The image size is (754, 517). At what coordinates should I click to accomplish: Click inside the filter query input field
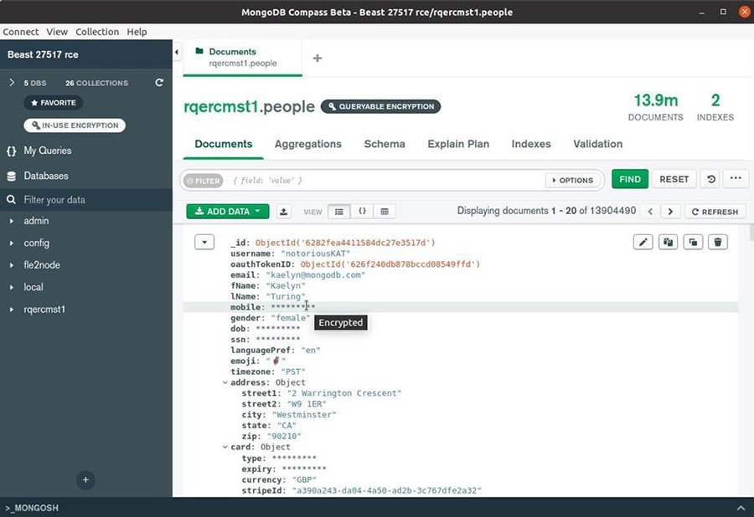pyautogui.click(x=377, y=180)
